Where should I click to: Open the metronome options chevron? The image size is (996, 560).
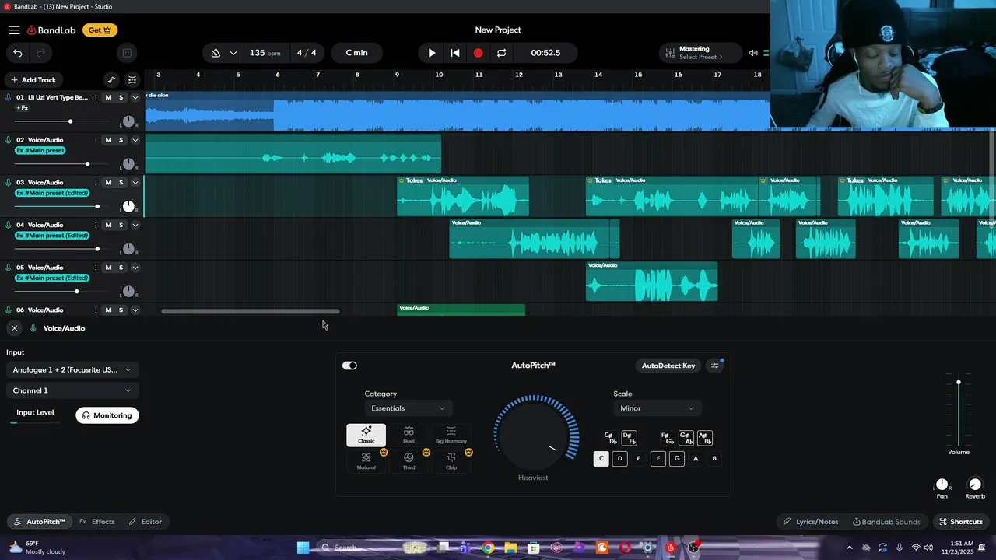(x=233, y=53)
